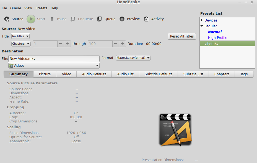The height and width of the screenshot is (163, 257).
Task: Select the yify-mkv preset
Action: point(227,44)
